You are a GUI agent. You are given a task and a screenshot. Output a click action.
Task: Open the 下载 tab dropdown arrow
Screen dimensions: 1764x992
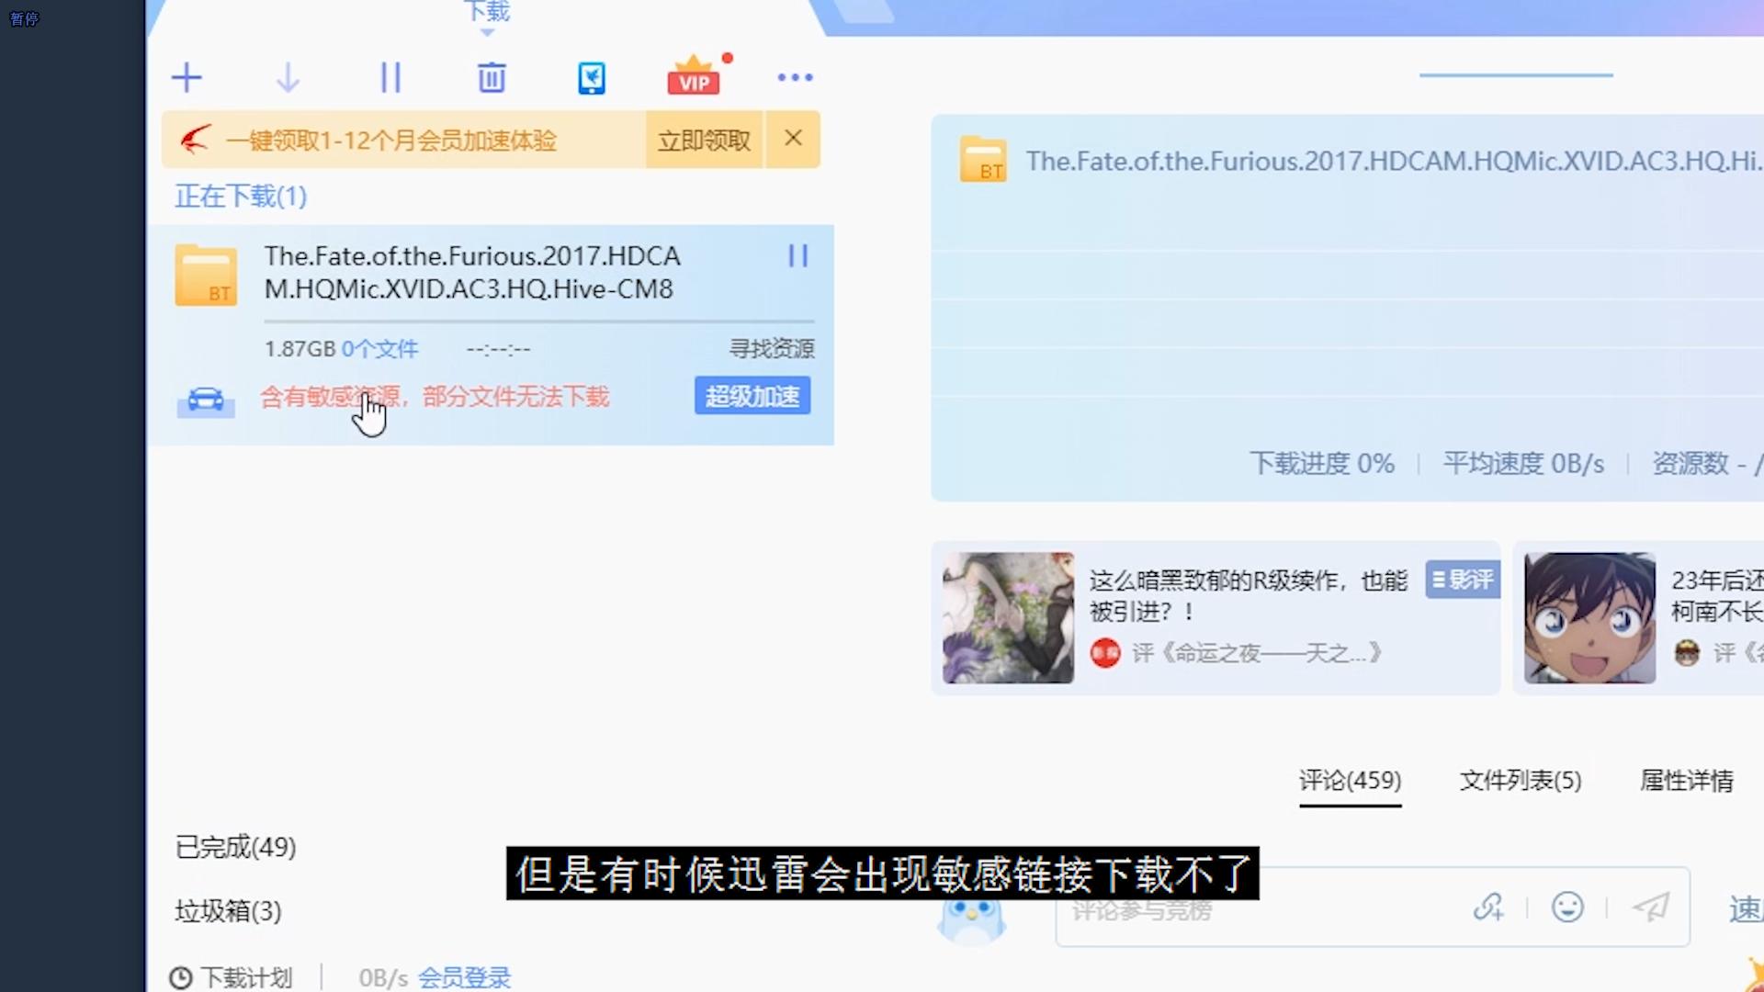(x=487, y=31)
